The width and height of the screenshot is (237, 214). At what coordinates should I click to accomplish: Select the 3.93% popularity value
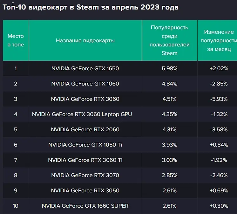[x=170, y=145]
